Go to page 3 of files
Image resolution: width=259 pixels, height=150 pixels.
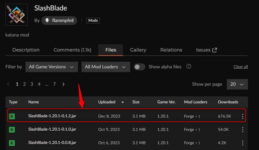pyautogui.click(x=32, y=84)
